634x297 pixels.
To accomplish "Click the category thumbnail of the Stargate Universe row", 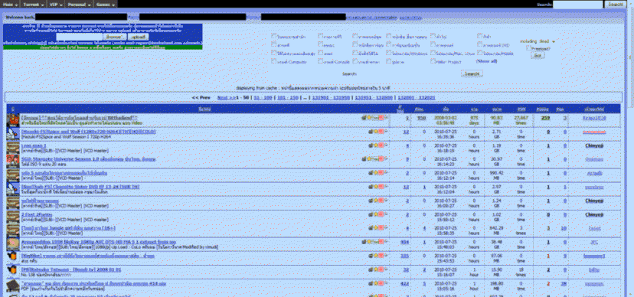I will (x=13, y=162).
